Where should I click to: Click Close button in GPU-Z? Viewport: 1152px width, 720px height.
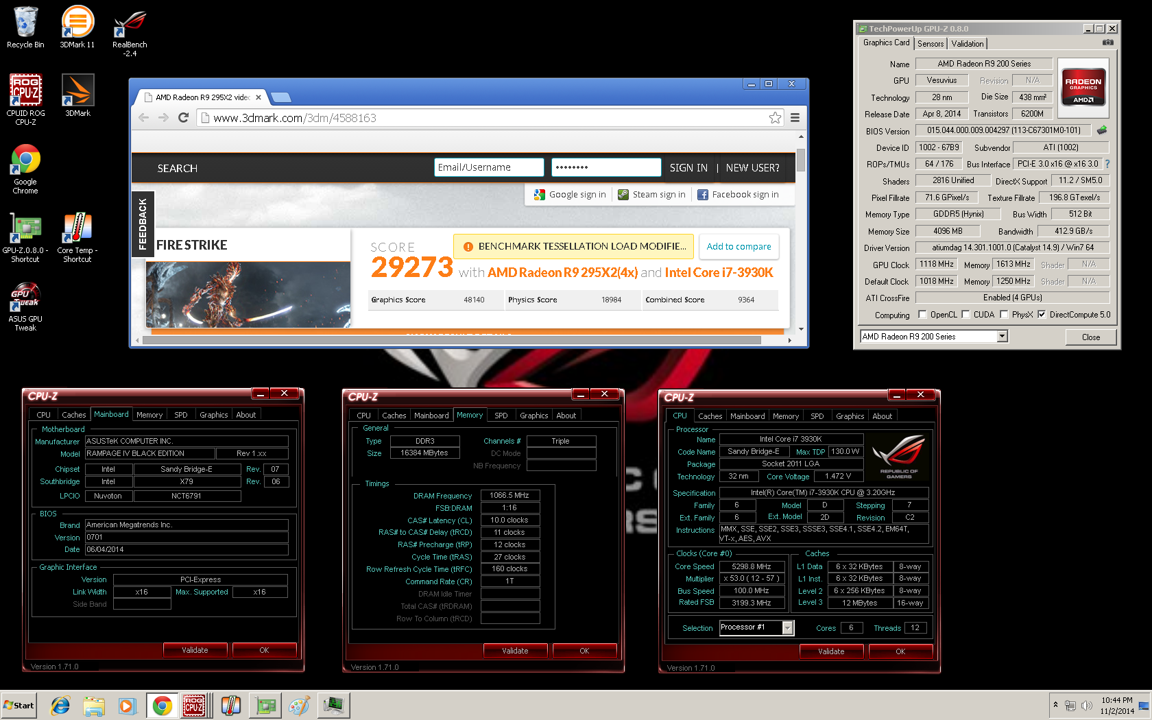click(1091, 337)
